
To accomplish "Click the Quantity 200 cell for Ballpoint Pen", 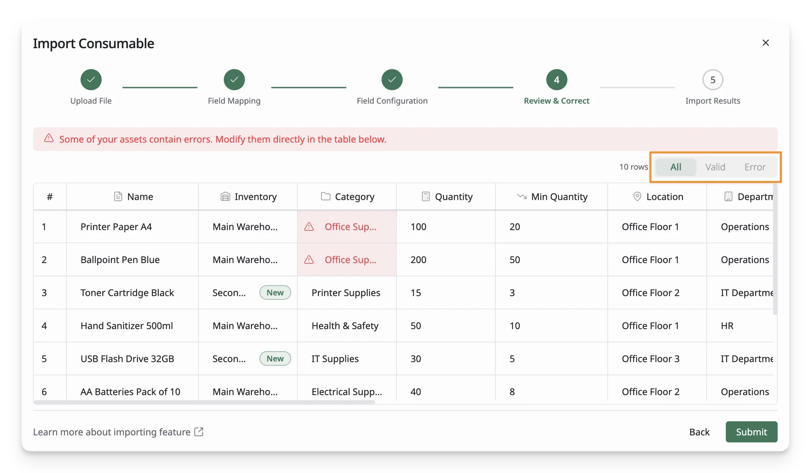I will tap(446, 259).
